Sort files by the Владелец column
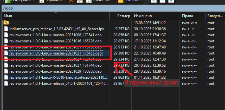The height and width of the screenshot is (110, 225). 215,16
